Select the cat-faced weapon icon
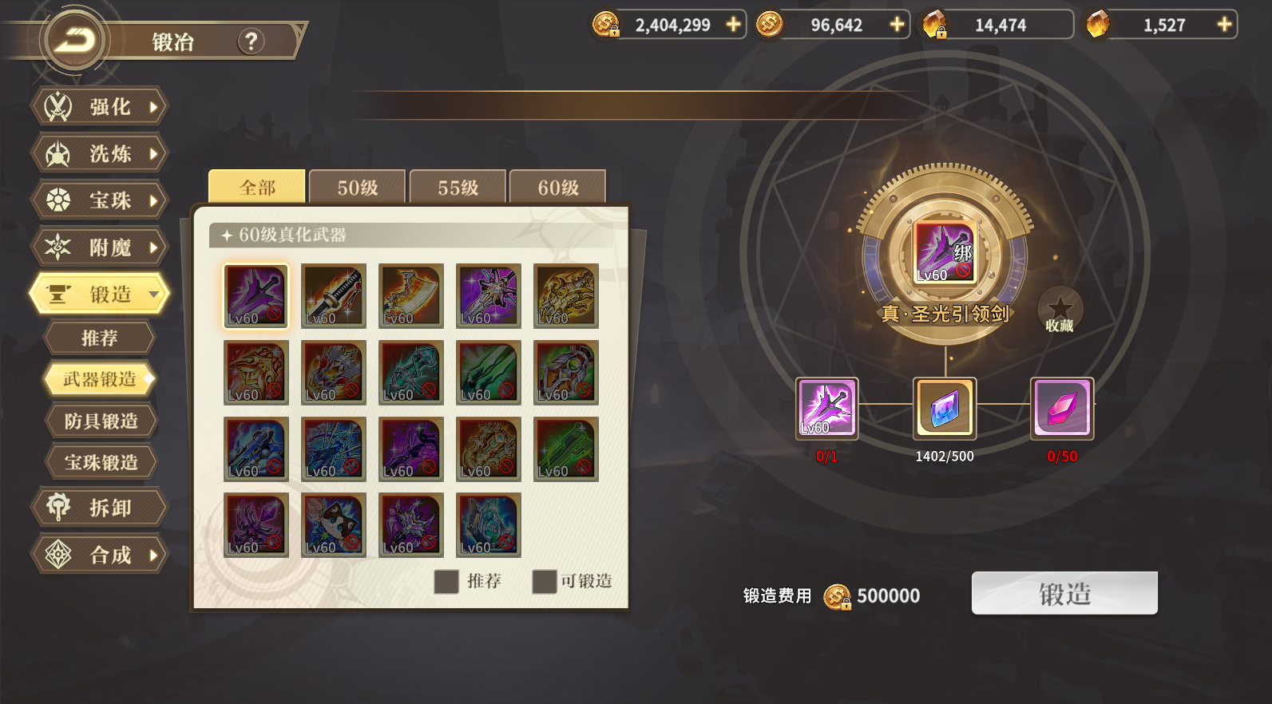Screen dimensions: 1272x704 pos(333,524)
